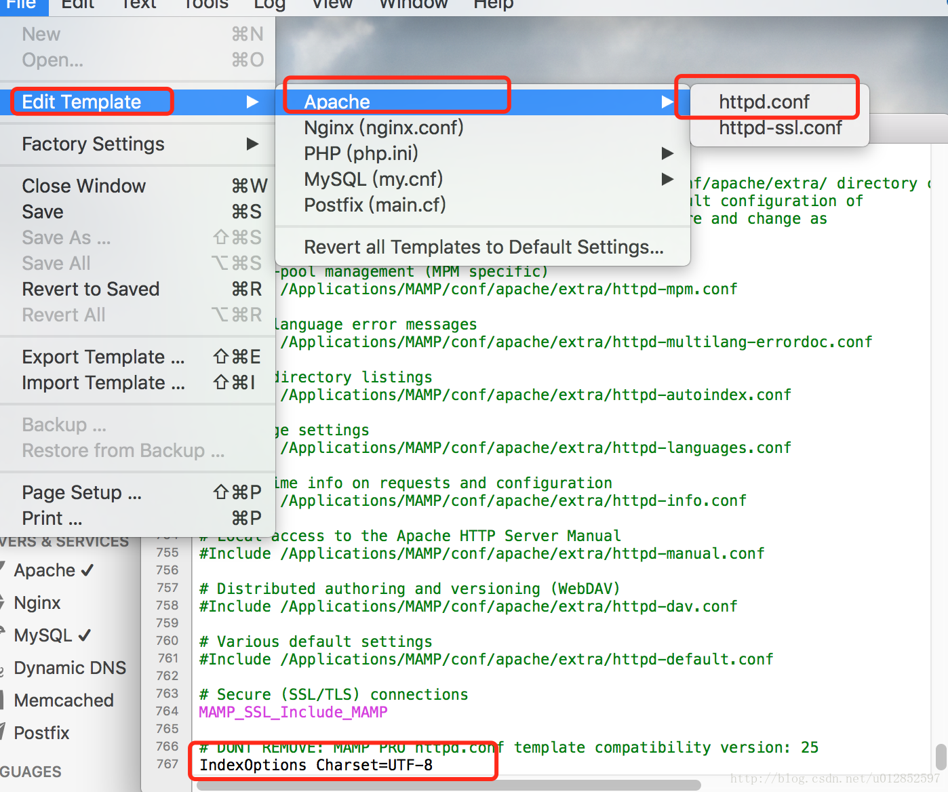Click the '# Secure (SSL/TLS) connections' comment
Viewport: 948px width, 792px height.
(x=334, y=694)
